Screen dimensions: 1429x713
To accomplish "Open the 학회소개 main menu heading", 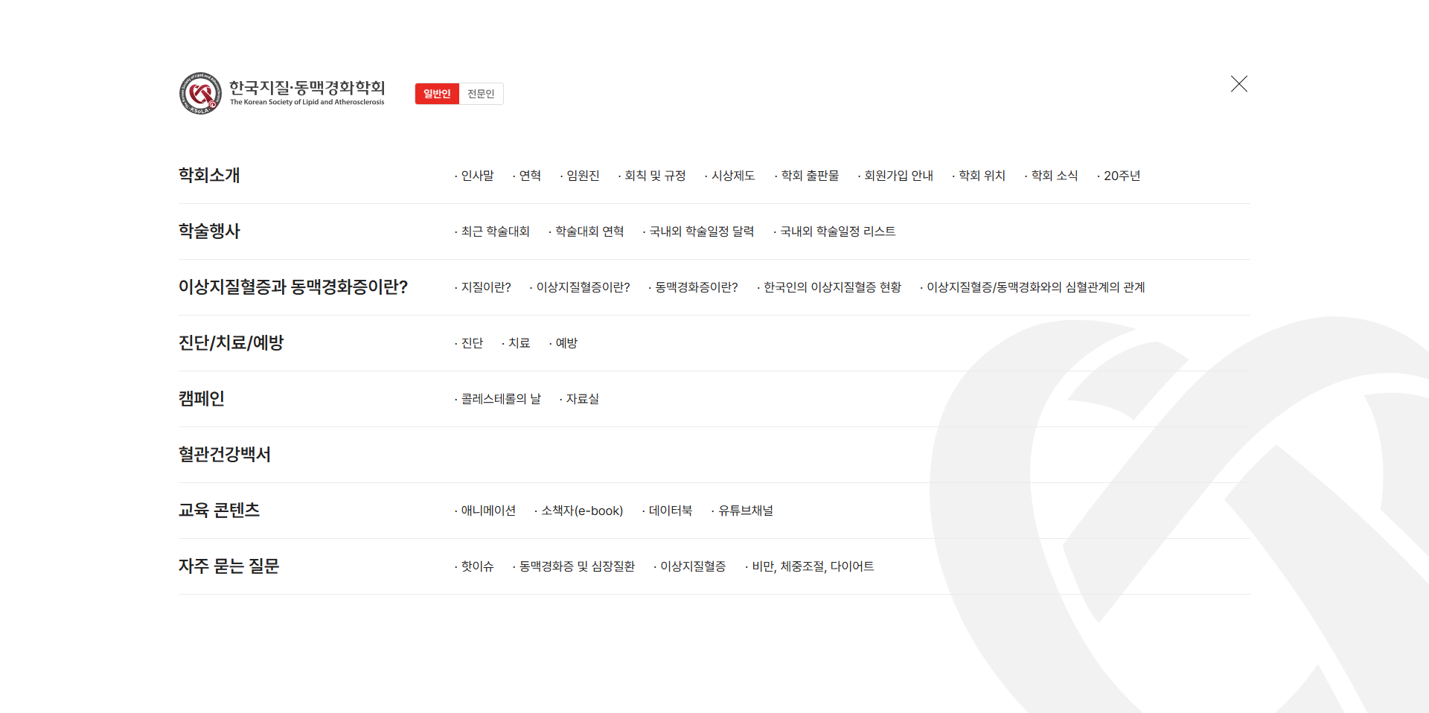I will 209,176.
